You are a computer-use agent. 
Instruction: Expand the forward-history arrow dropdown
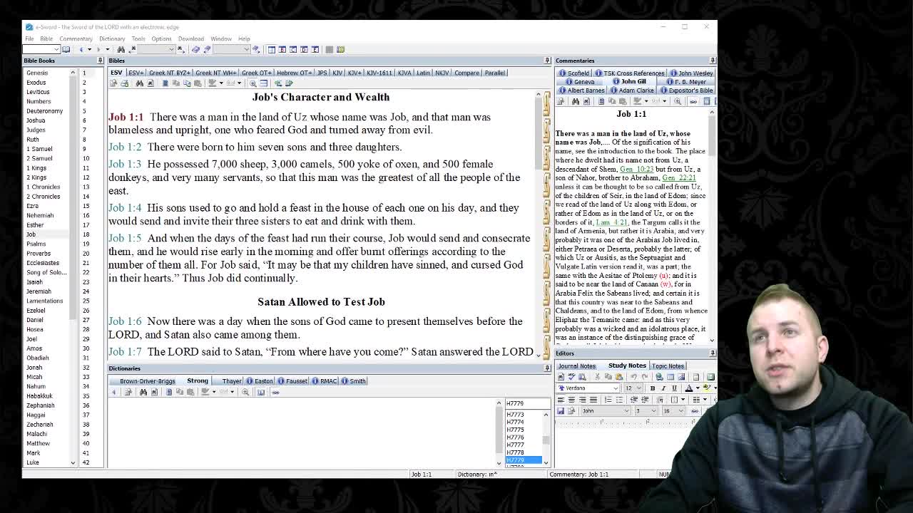(x=108, y=49)
